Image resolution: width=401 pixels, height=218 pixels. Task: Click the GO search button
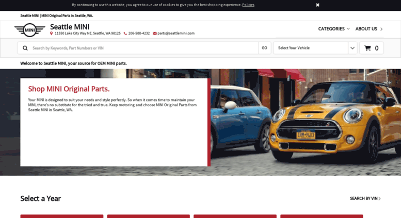tap(264, 48)
